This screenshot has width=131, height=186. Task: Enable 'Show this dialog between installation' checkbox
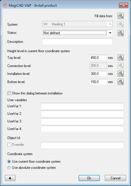[x=9, y=93]
